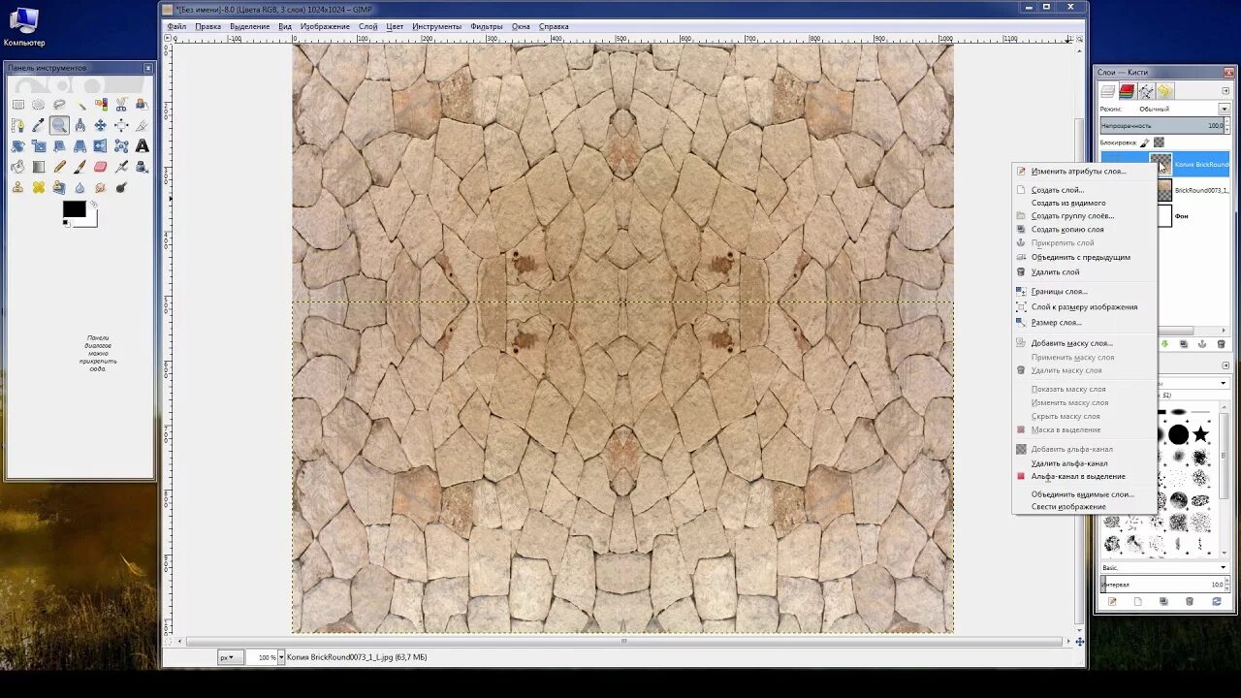Screen dimensions: 1241x698
Task: Open the brushes dock tab configuration arrow
Action: pyautogui.click(x=1225, y=365)
